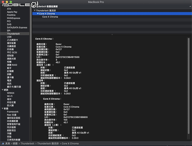
Task: Select 硬體 RAID in the sidebar
Action: tap(12, 65)
